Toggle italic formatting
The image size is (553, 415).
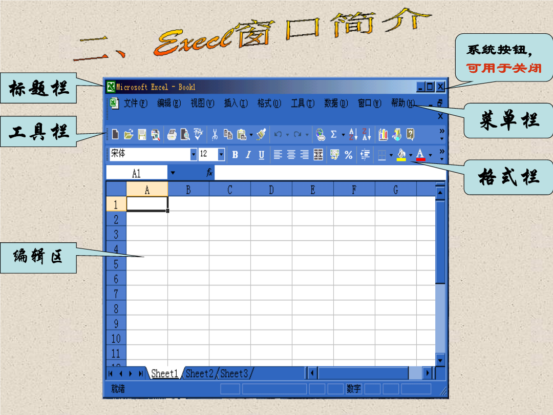click(248, 155)
